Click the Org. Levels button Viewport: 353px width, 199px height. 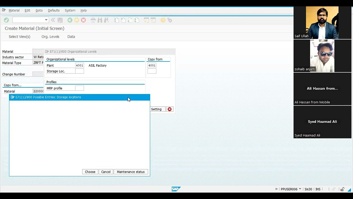point(50,36)
